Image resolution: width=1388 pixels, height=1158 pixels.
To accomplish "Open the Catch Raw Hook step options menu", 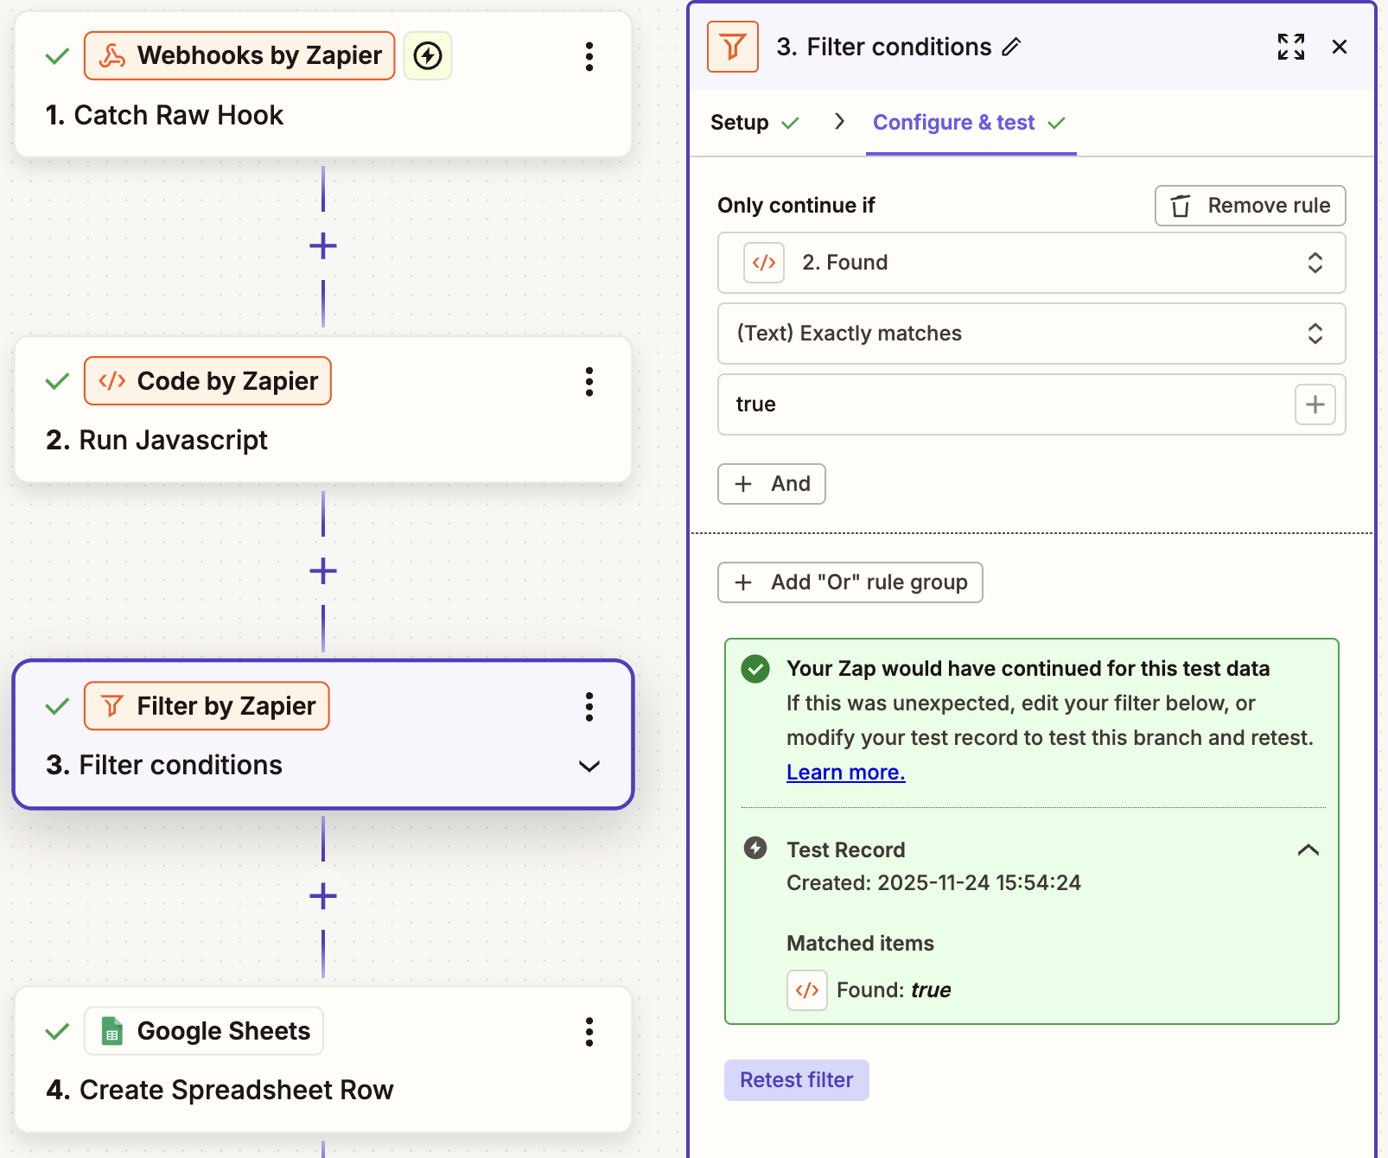I will point(589,56).
